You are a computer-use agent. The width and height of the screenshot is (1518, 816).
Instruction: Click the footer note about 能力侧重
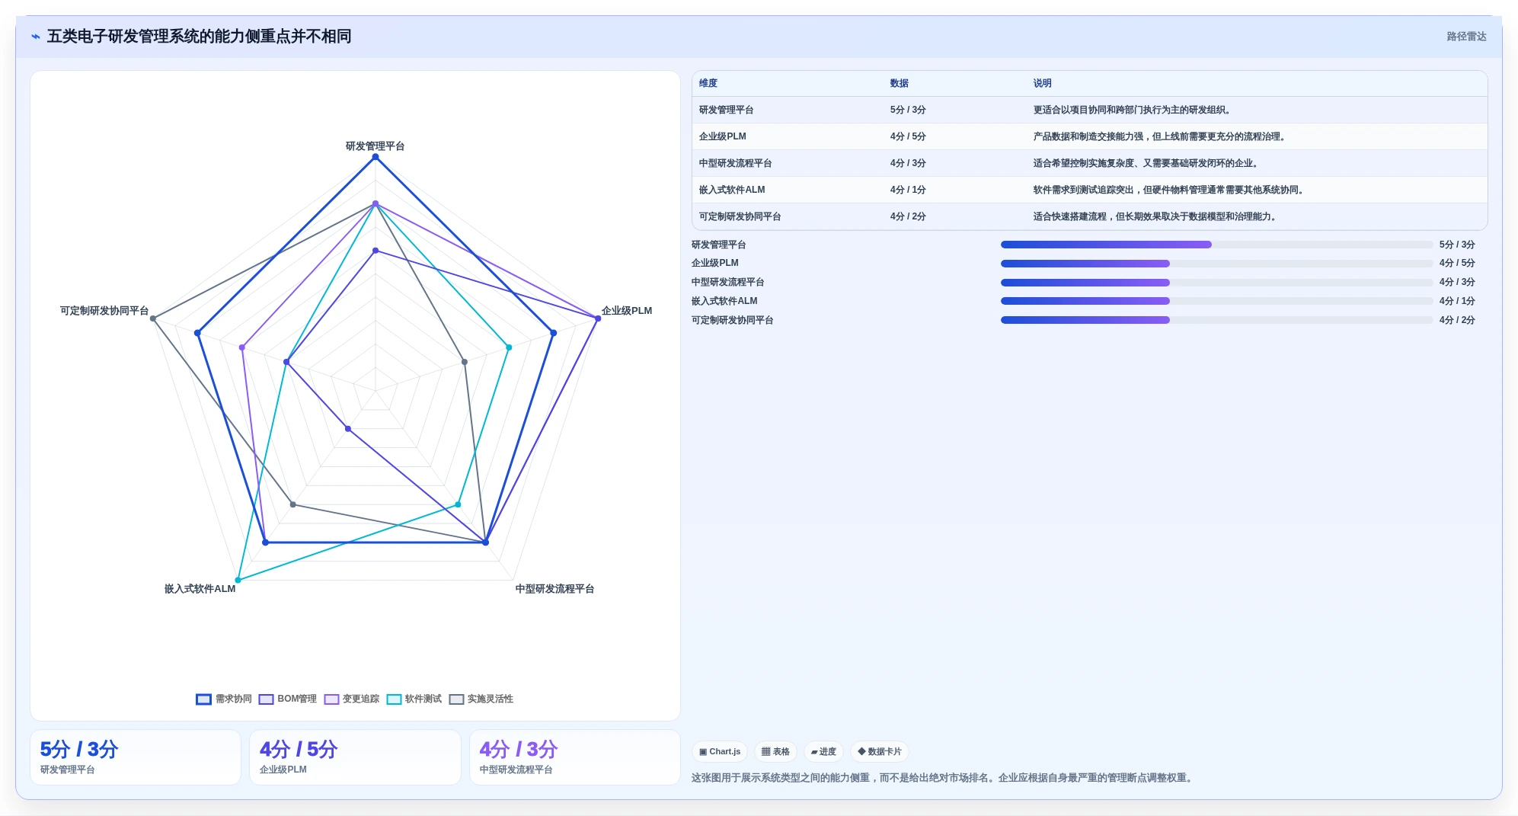point(943,778)
